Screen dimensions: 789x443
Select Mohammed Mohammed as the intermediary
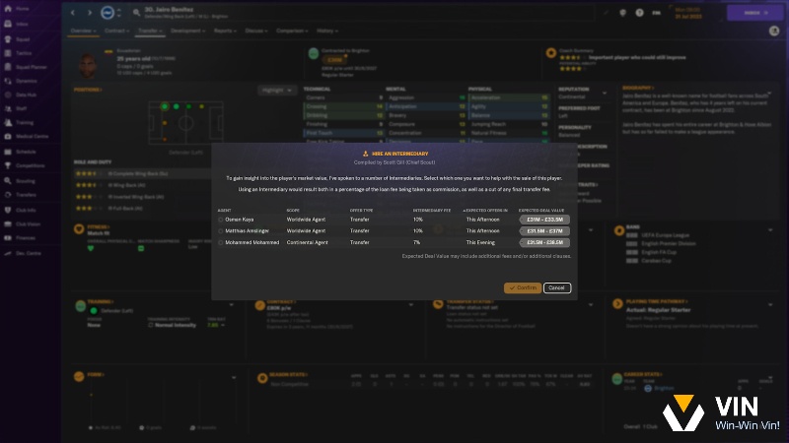pos(220,242)
